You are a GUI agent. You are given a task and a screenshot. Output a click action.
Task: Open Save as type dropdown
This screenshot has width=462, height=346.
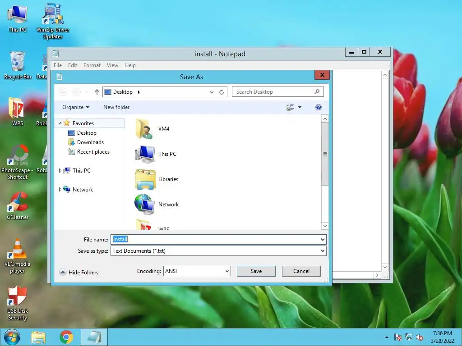(x=323, y=251)
